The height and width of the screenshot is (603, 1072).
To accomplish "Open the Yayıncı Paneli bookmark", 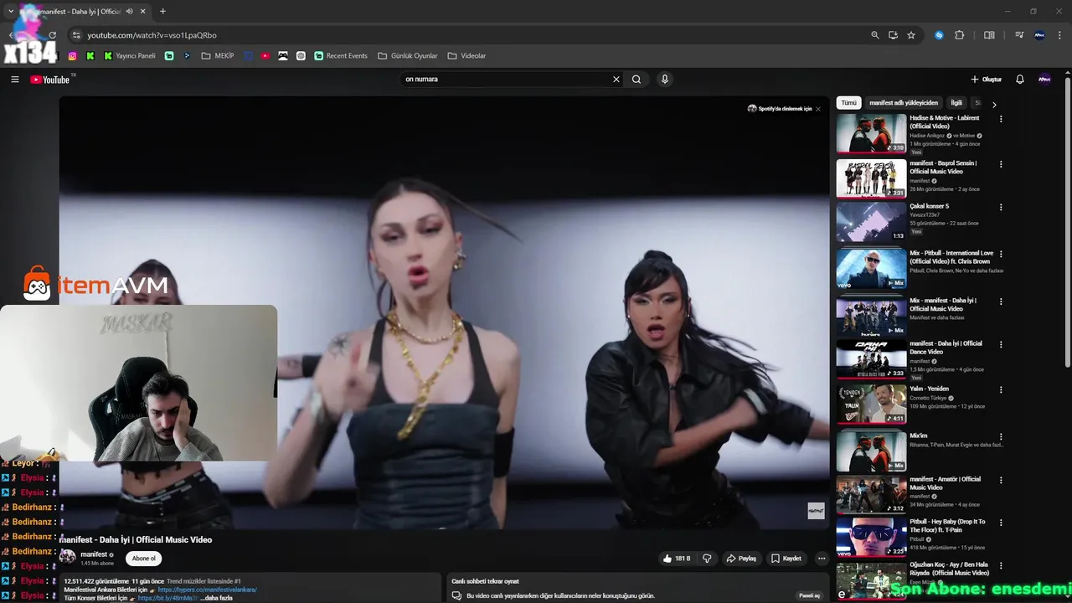I will click(130, 56).
